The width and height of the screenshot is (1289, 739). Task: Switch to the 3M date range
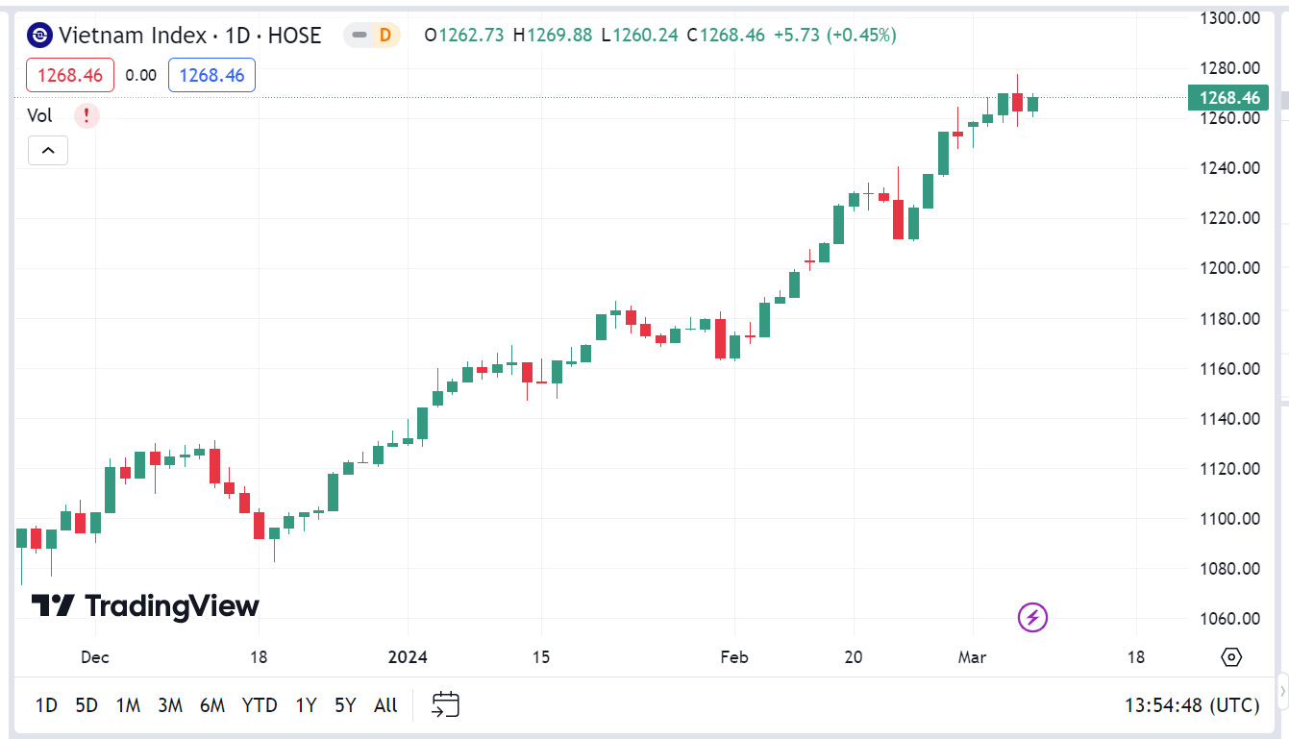[170, 705]
